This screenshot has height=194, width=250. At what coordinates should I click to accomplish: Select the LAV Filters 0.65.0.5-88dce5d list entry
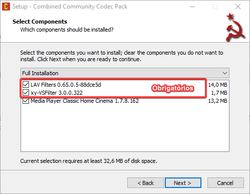(66, 85)
